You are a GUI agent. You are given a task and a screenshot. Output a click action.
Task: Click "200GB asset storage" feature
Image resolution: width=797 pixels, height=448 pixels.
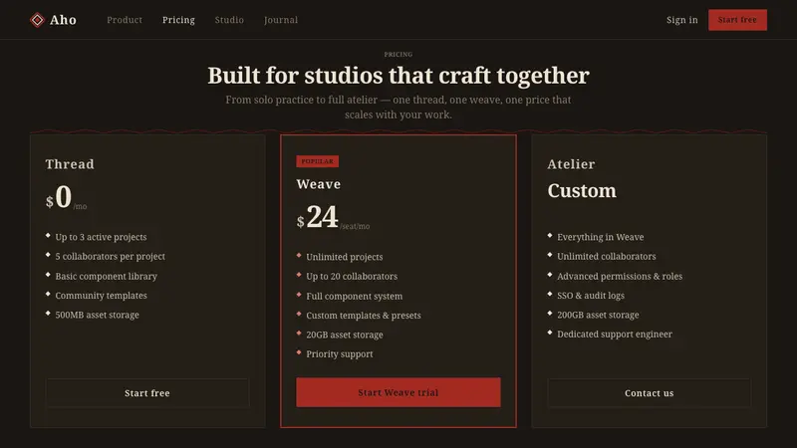[x=597, y=315]
